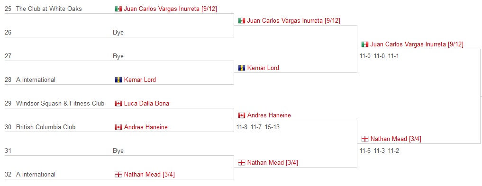Click Windsor Squash & Fitness Club label
This screenshot has height=186, width=482.
coord(60,104)
